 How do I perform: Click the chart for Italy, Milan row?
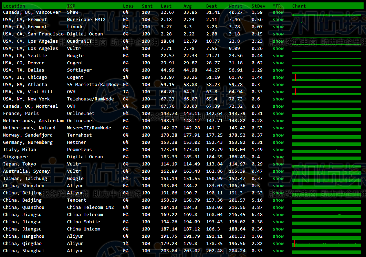tap(326, 150)
